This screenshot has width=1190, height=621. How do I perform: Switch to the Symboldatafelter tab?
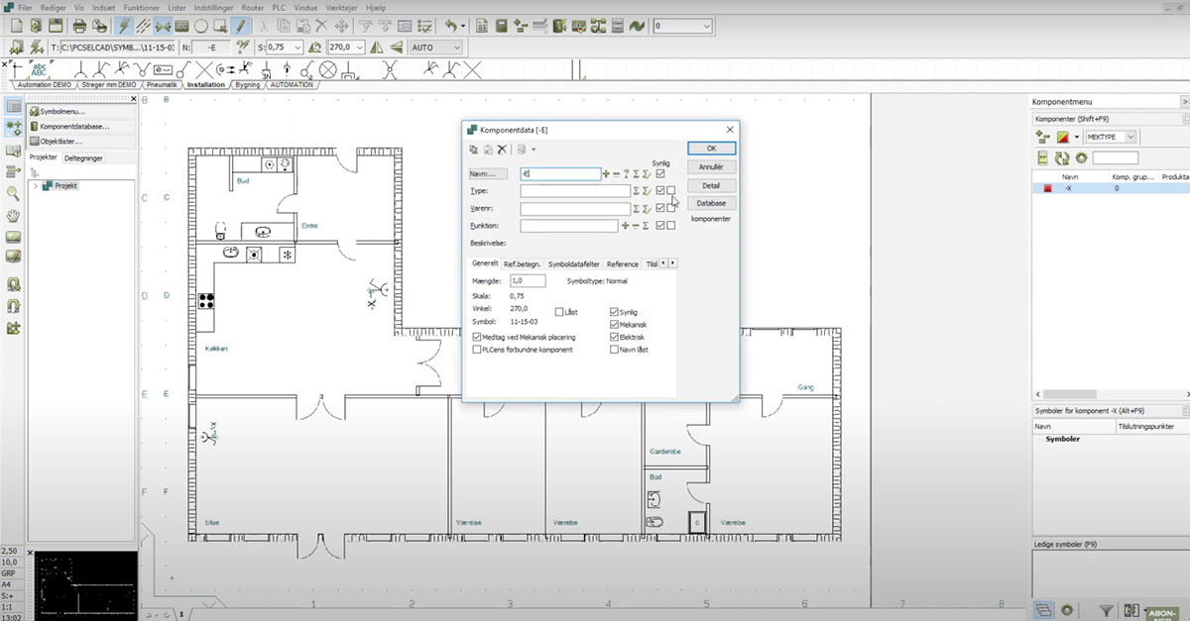574,264
